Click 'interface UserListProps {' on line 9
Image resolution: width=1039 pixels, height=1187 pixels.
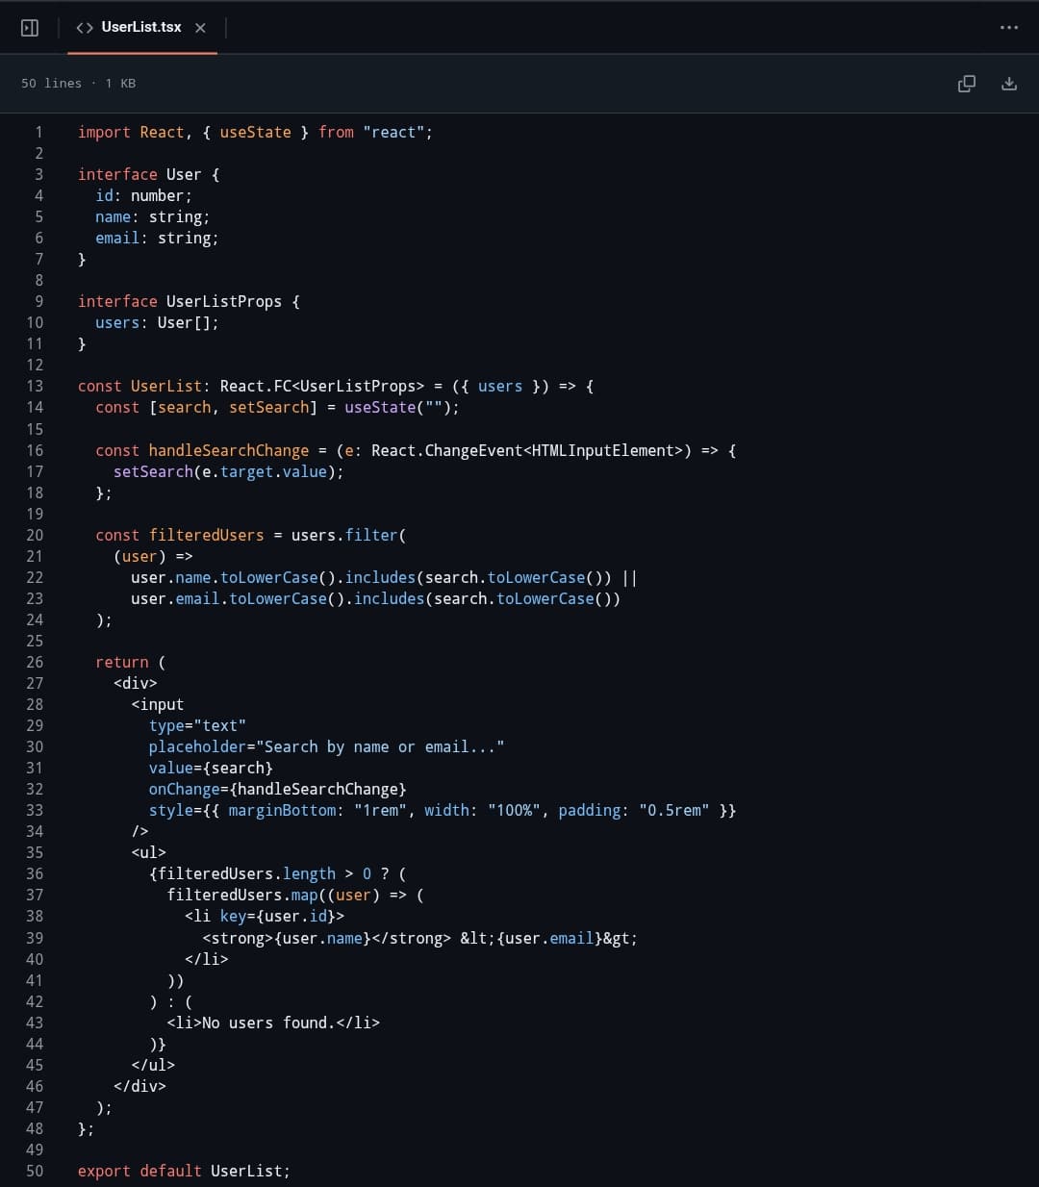[190, 301]
